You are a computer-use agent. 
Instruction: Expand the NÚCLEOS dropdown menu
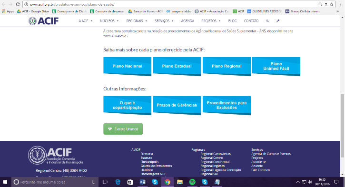tap(109, 21)
